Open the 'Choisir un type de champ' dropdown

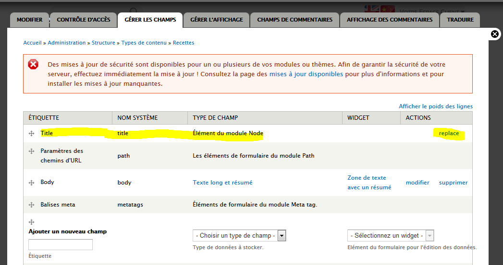click(x=239, y=236)
